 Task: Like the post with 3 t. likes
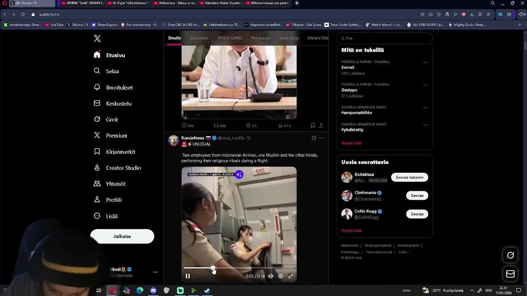click(x=251, y=125)
